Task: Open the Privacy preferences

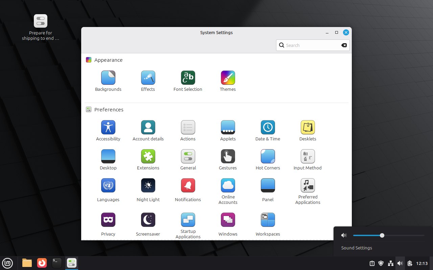Action: click(108, 224)
